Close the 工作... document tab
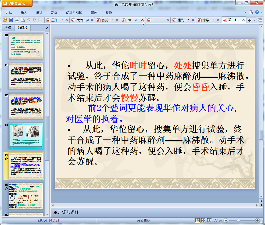This screenshot has height=225, width=265. 67,20
